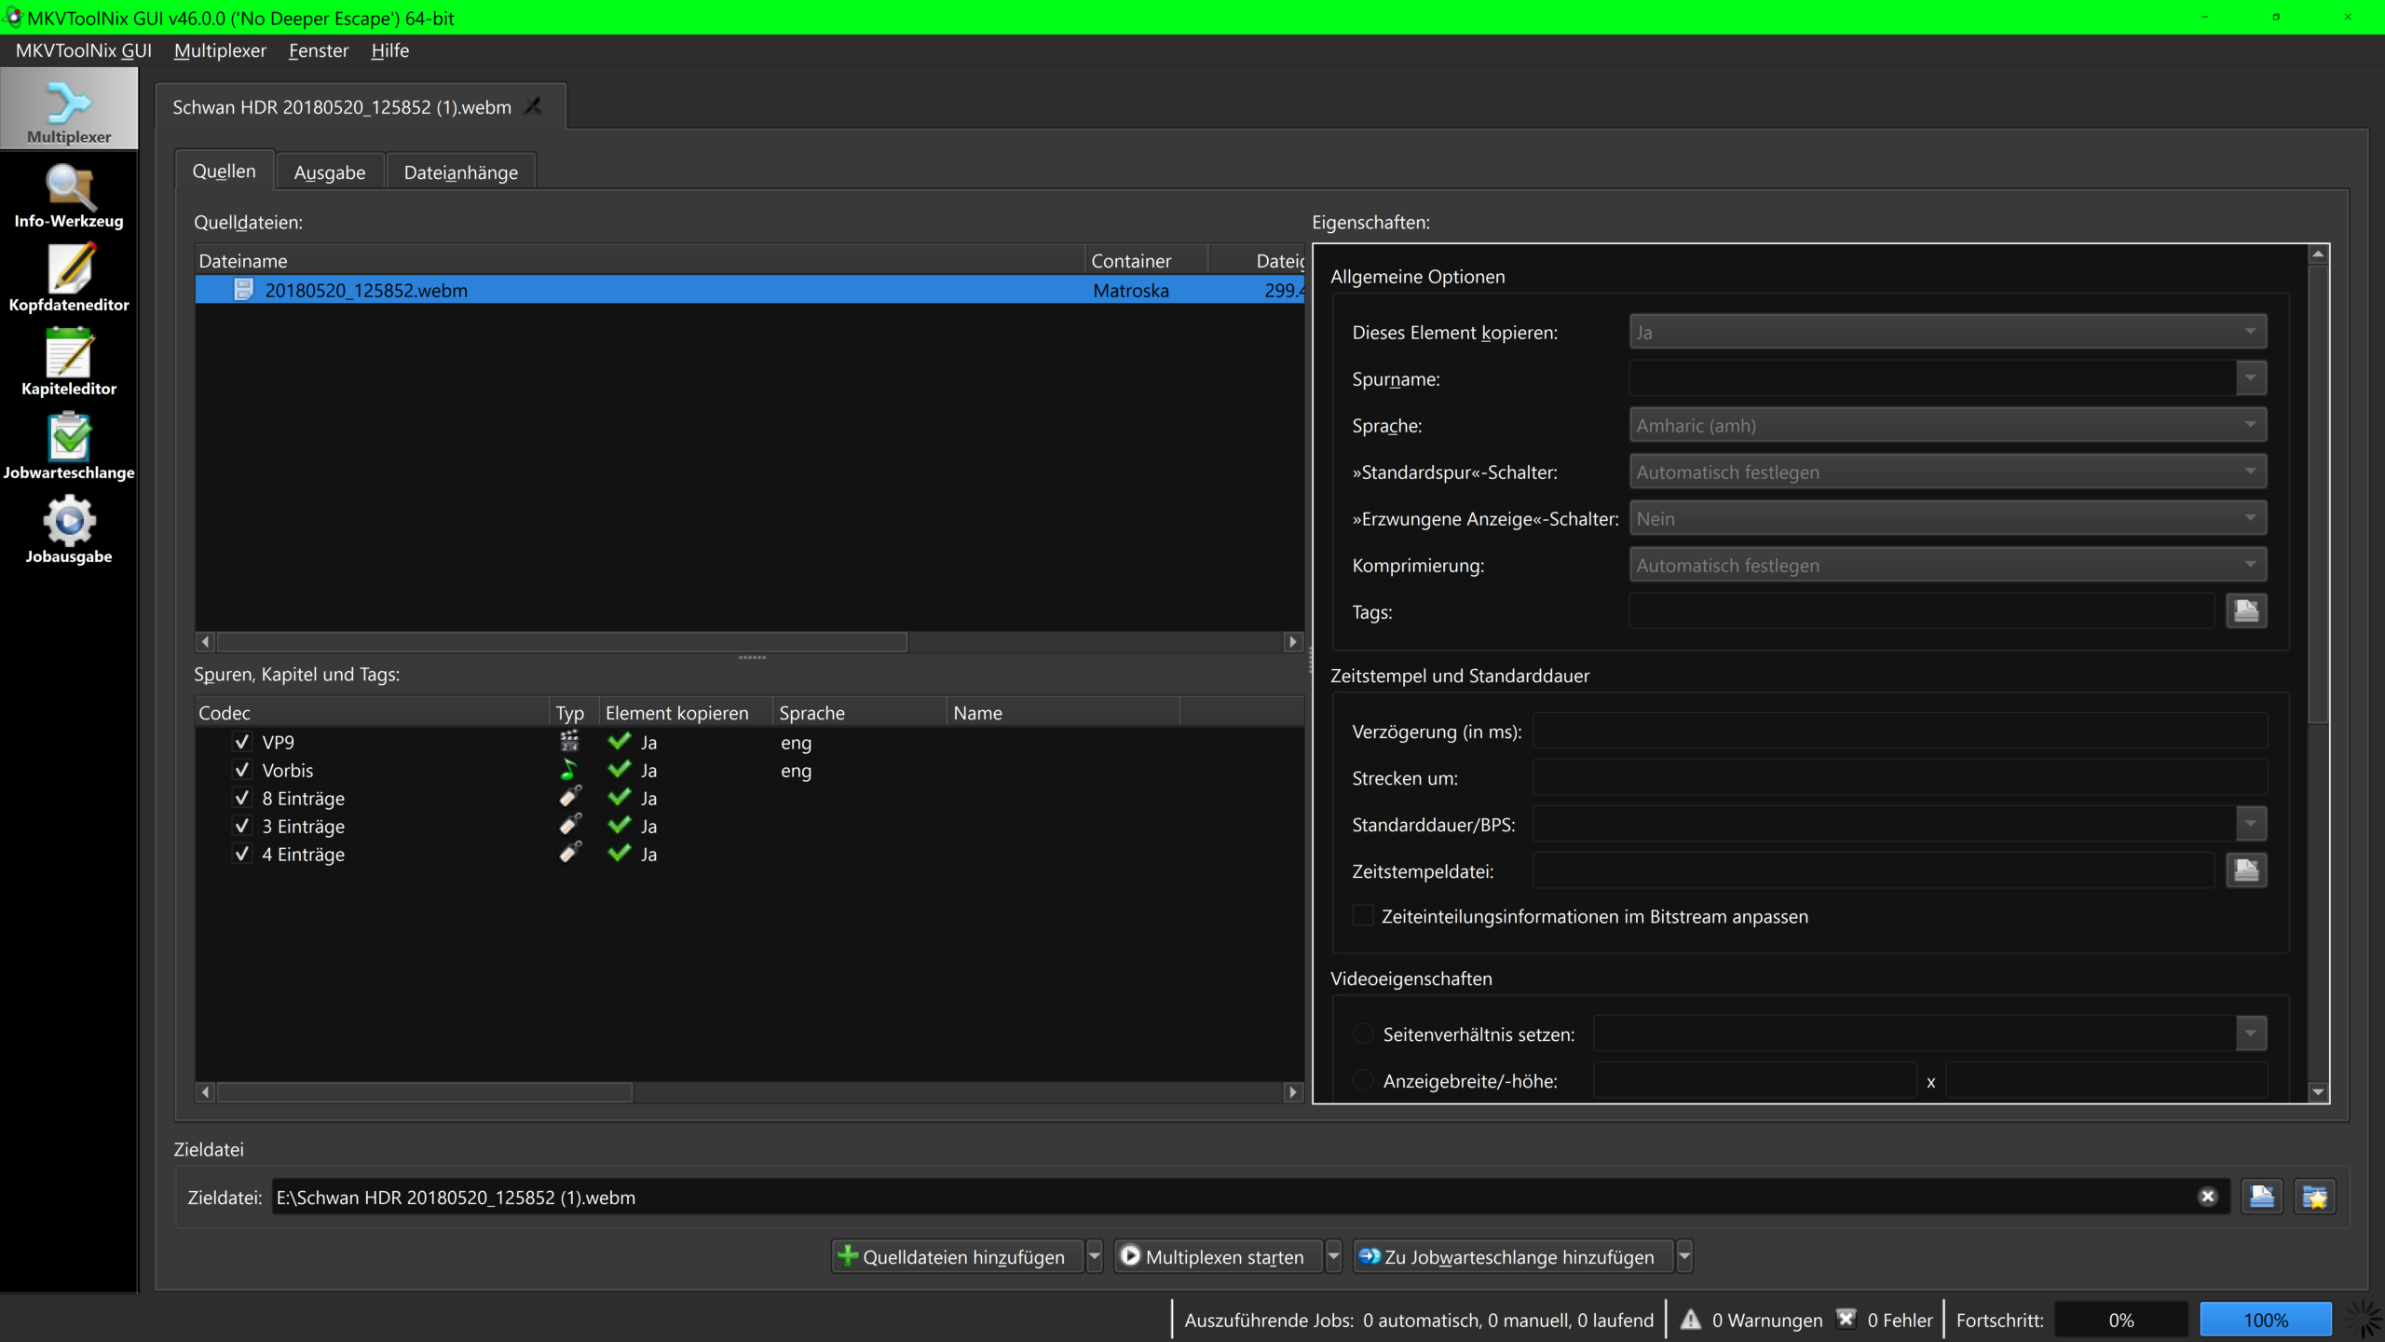This screenshot has height=1342, width=2385.
Task: Uncheck the 4 Einträge checkbox
Action: coord(242,854)
